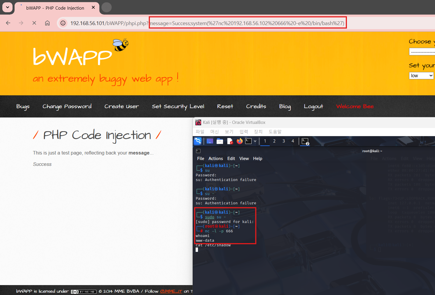Click the terminal window menu icon
The image size is (435, 295).
coord(198,151)
